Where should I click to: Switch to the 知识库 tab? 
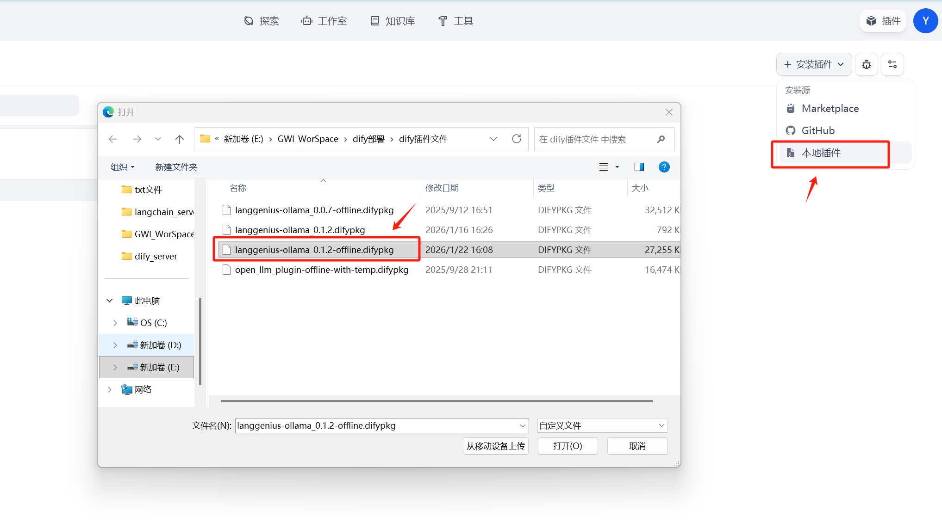tap(393, 21)
